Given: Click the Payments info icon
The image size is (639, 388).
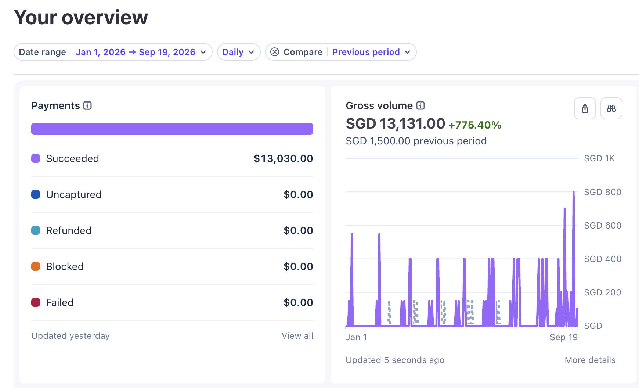Looking at the screenshot, I should click(87, 106).
